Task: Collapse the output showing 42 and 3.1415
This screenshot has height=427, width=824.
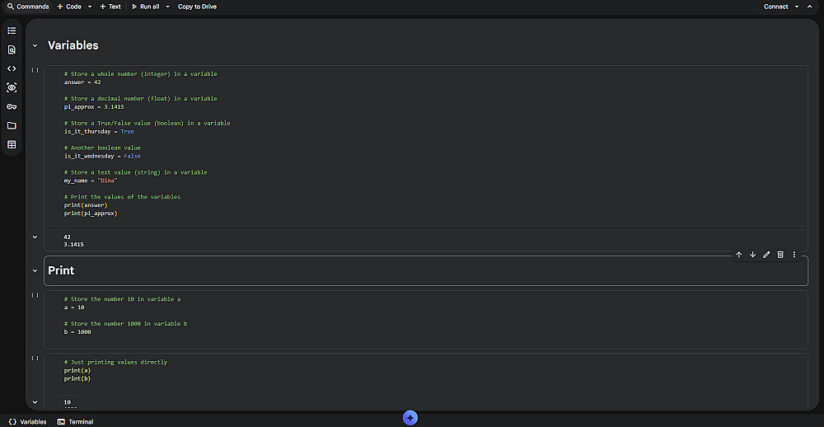Action: 35,237
